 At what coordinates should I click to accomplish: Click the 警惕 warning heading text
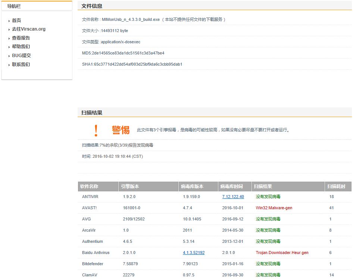point(121,130)
